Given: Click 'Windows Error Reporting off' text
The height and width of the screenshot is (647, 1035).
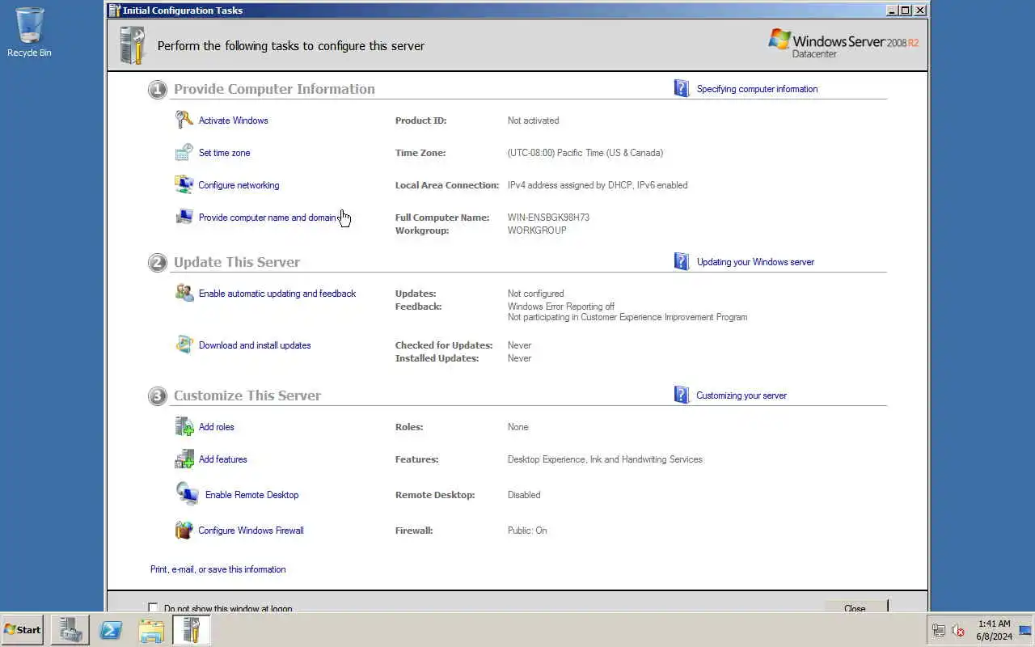Looking at the screenshot, I should (x=561, y=307).
